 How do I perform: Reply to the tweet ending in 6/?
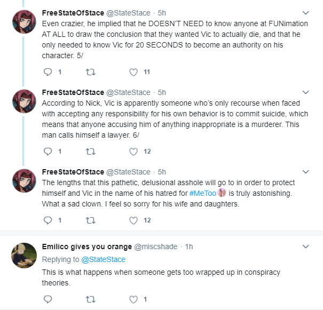(x=48, y=152)
